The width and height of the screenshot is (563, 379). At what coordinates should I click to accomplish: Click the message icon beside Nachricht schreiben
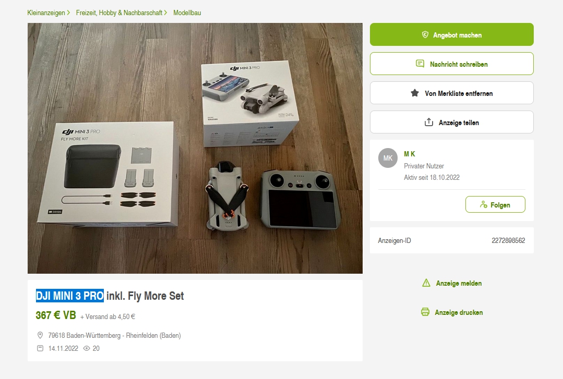420,64
